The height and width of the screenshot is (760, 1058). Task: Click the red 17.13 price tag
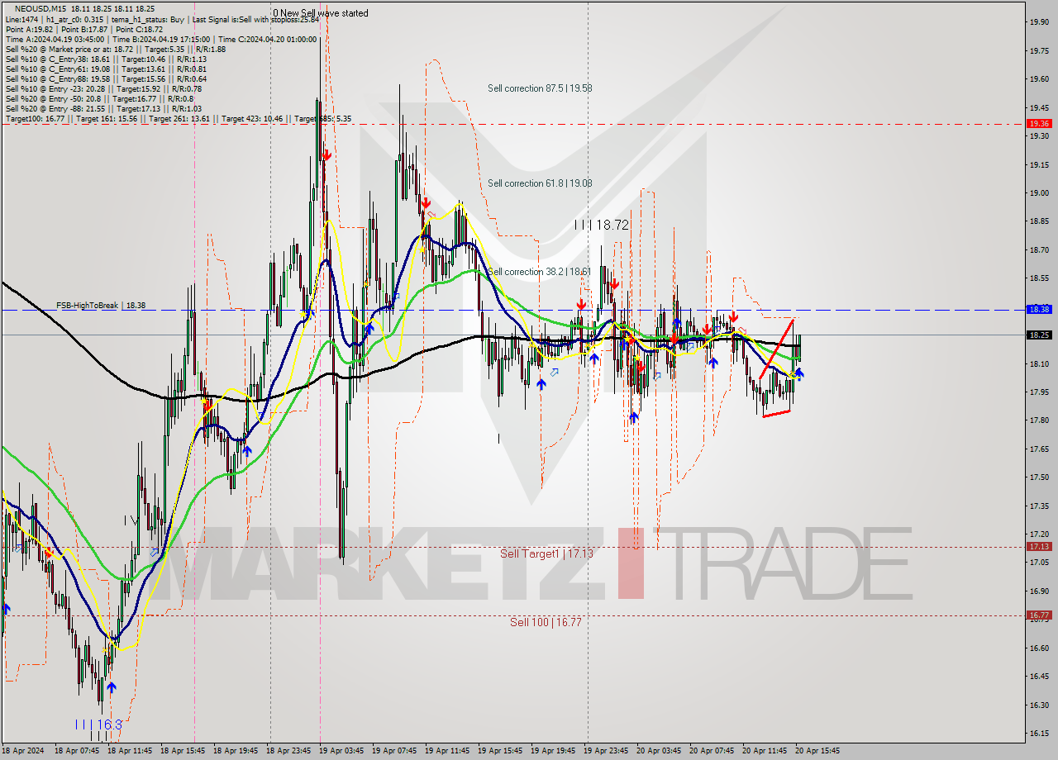pos(1038,547)
